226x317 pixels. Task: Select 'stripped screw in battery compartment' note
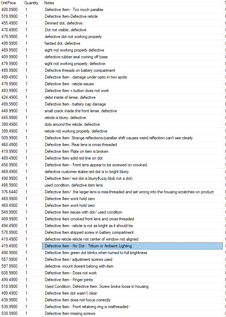(x=132, y=232)
